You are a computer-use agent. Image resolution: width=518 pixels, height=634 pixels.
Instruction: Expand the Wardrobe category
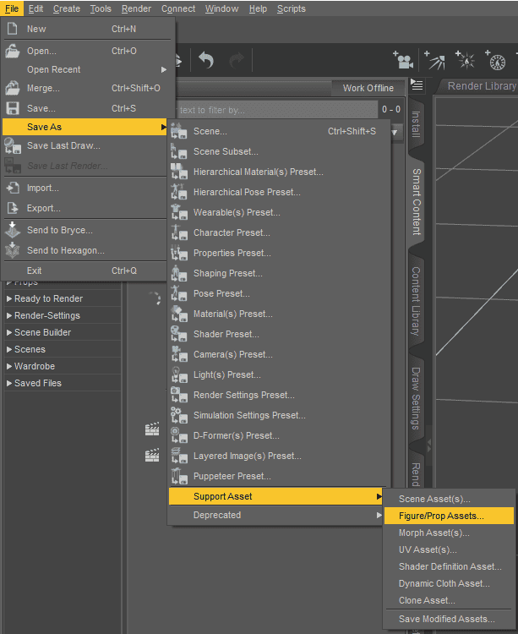point(9,366)
